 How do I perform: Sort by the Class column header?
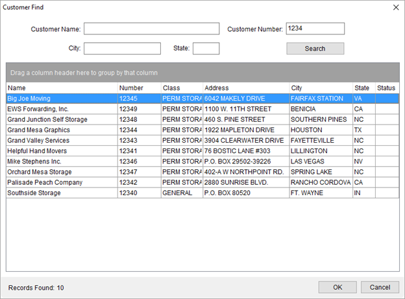[x=181, y=88]
